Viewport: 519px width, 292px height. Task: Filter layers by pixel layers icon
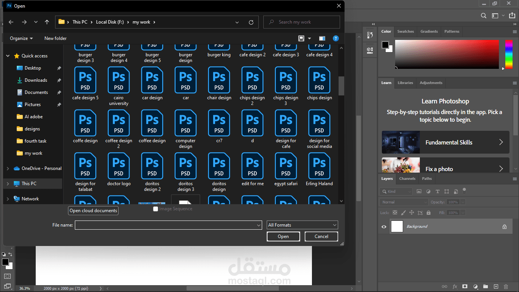[x=419, y=192]
